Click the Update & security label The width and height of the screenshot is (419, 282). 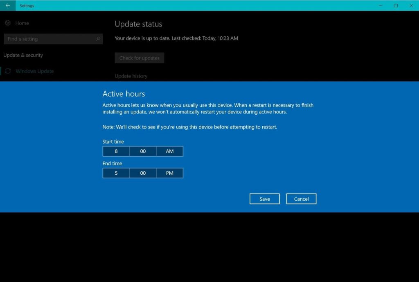(23, 55)
